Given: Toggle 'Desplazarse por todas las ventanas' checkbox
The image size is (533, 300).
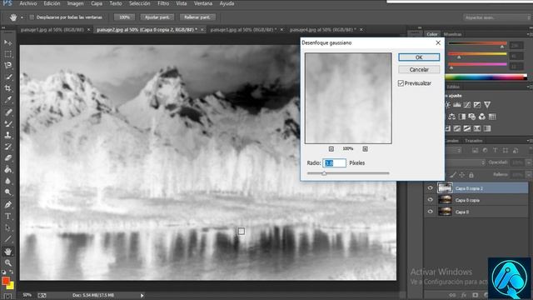Looking at the screenshot, I should 32,17.
